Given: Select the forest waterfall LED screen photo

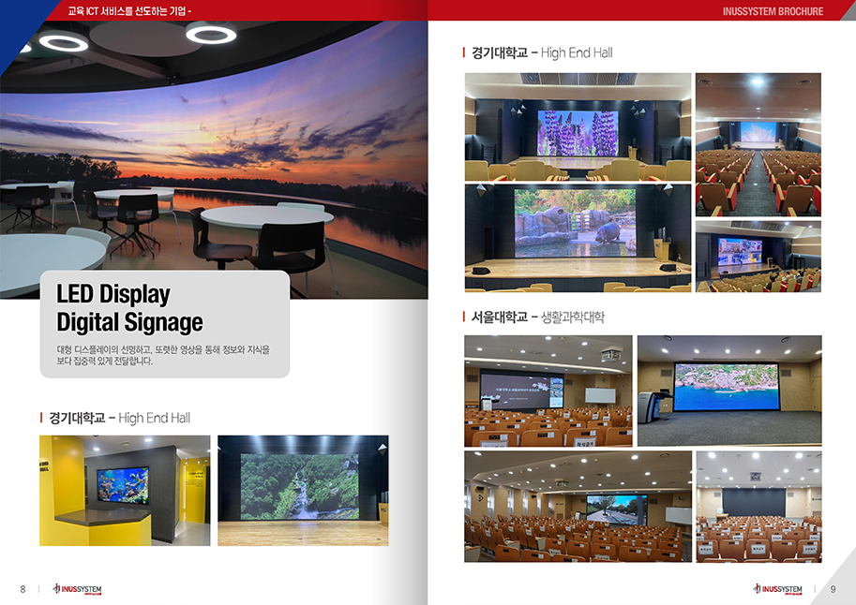Looking at the screenshot, I should pos(303,490).
